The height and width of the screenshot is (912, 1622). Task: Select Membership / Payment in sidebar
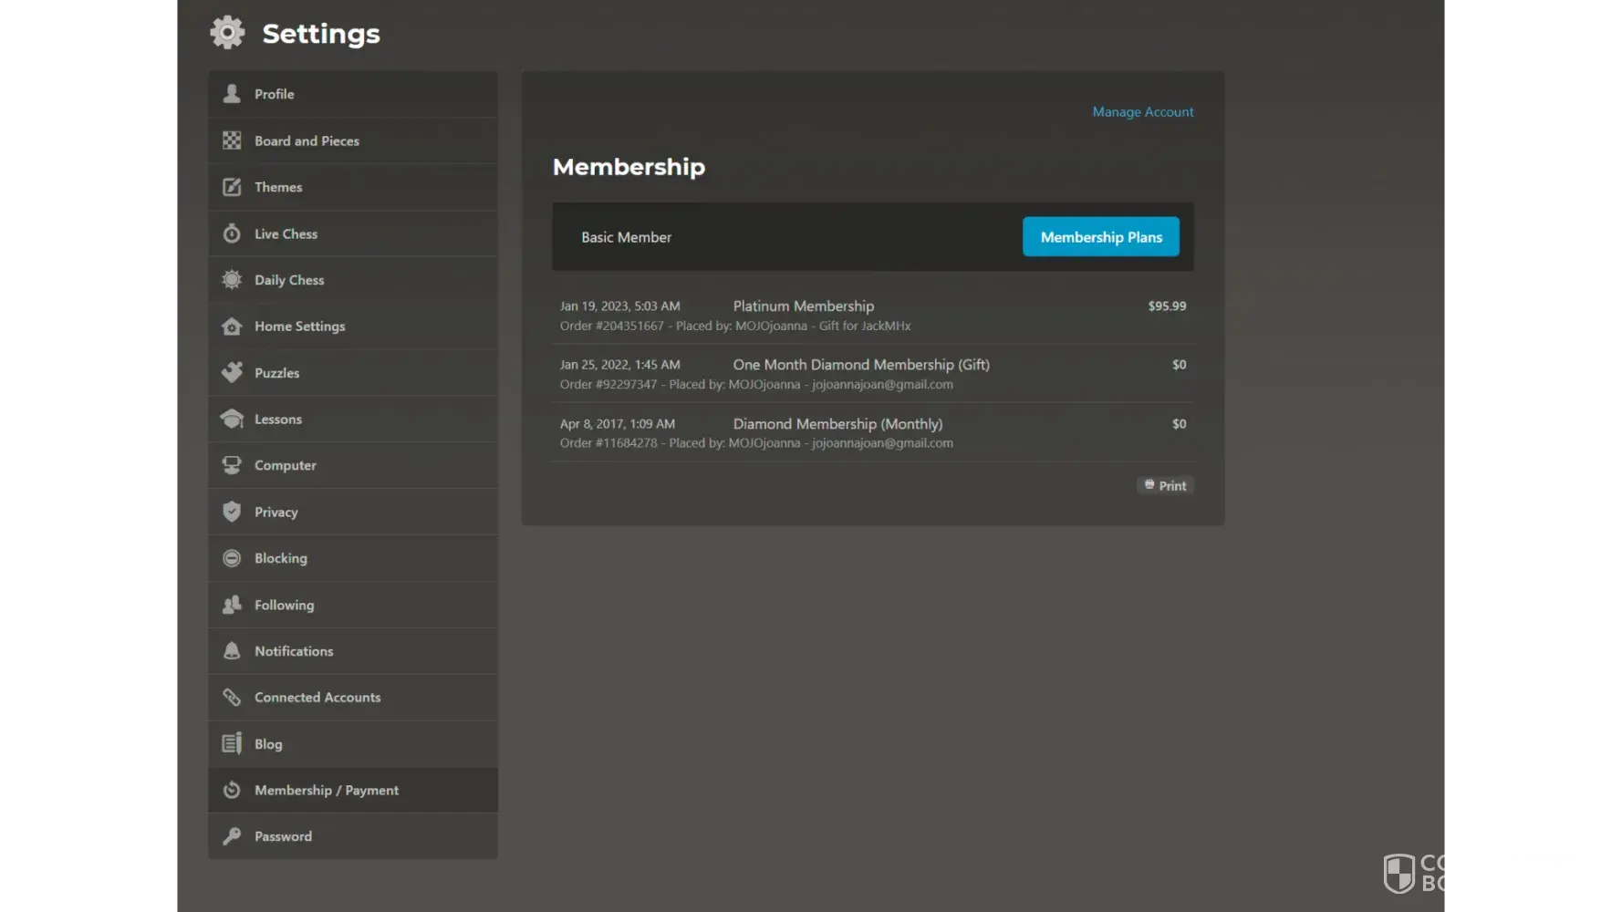(x=327, y=791)
